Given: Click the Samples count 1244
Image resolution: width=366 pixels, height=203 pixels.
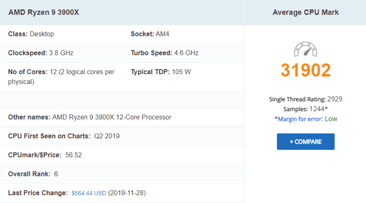Looking at the screenshot, I should pyautogui.click(x=317, y=109).
